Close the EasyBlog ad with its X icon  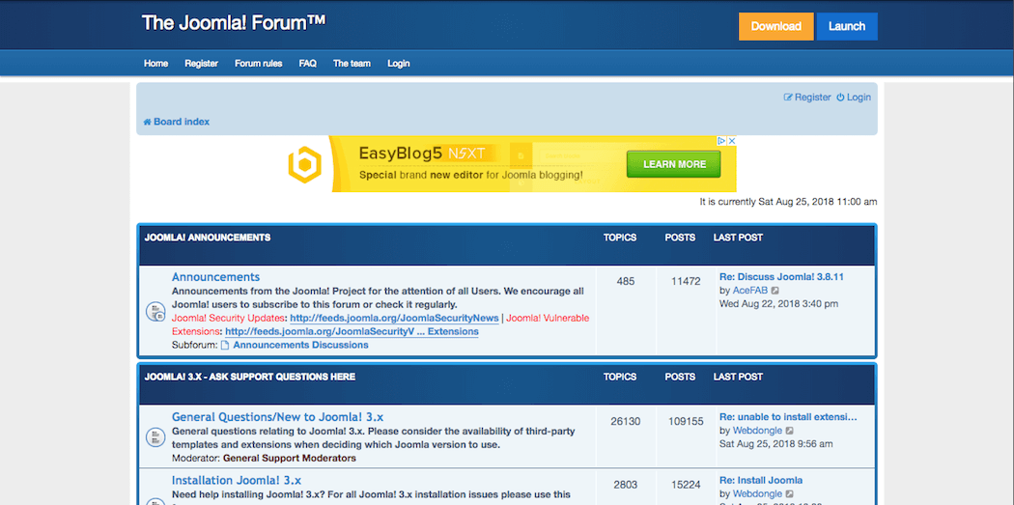[732, 140]
